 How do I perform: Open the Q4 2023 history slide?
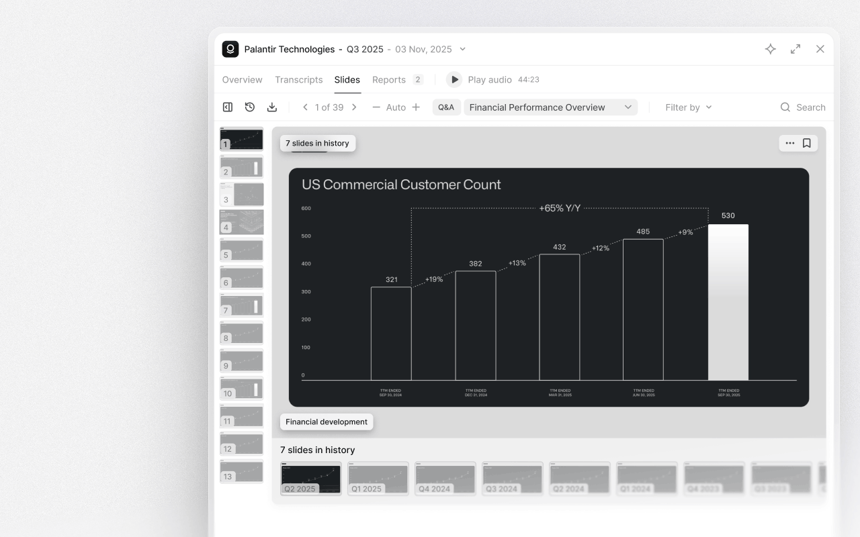(714, 479)
